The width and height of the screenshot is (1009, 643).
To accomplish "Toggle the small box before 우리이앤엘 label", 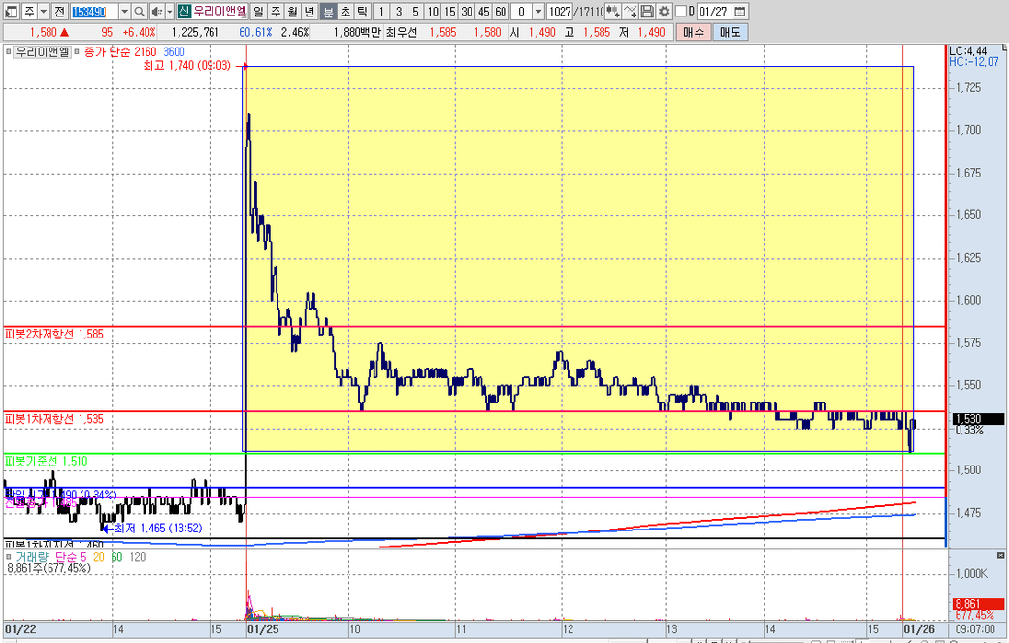I will pos(9,50).
